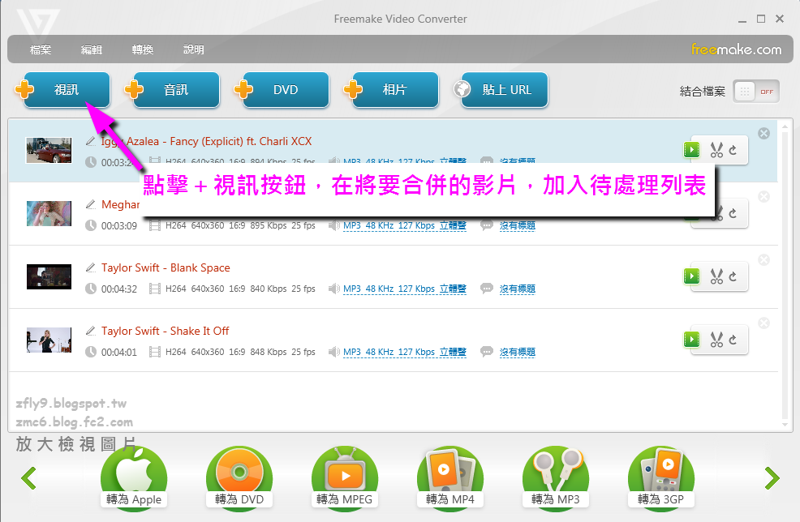
Task: Remove the Meghan video from the list
Action: pos(763,197)
